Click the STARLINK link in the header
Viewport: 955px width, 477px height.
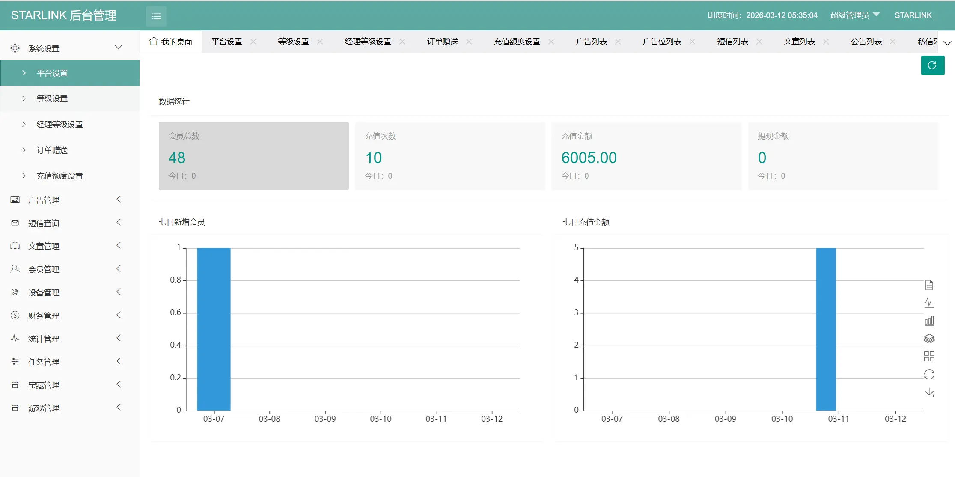pyautogui.click(x=913, y=15)
